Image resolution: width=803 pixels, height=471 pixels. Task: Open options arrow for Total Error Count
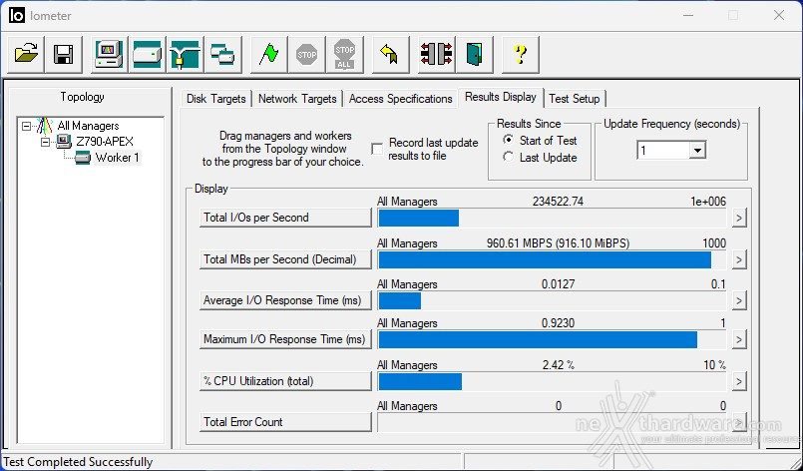(738, 422)
